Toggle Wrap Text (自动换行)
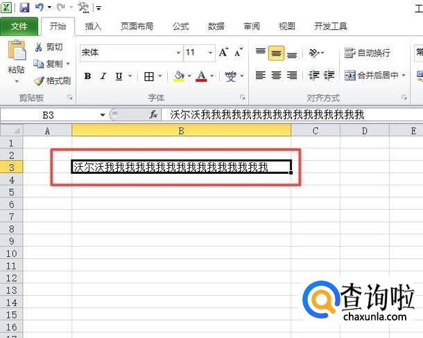 pos(367,53)
